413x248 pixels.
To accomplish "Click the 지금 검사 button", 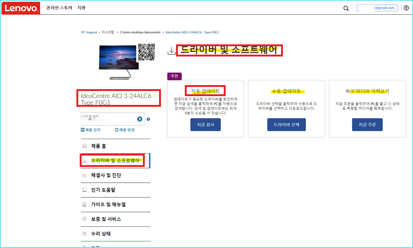I will 205,125.
